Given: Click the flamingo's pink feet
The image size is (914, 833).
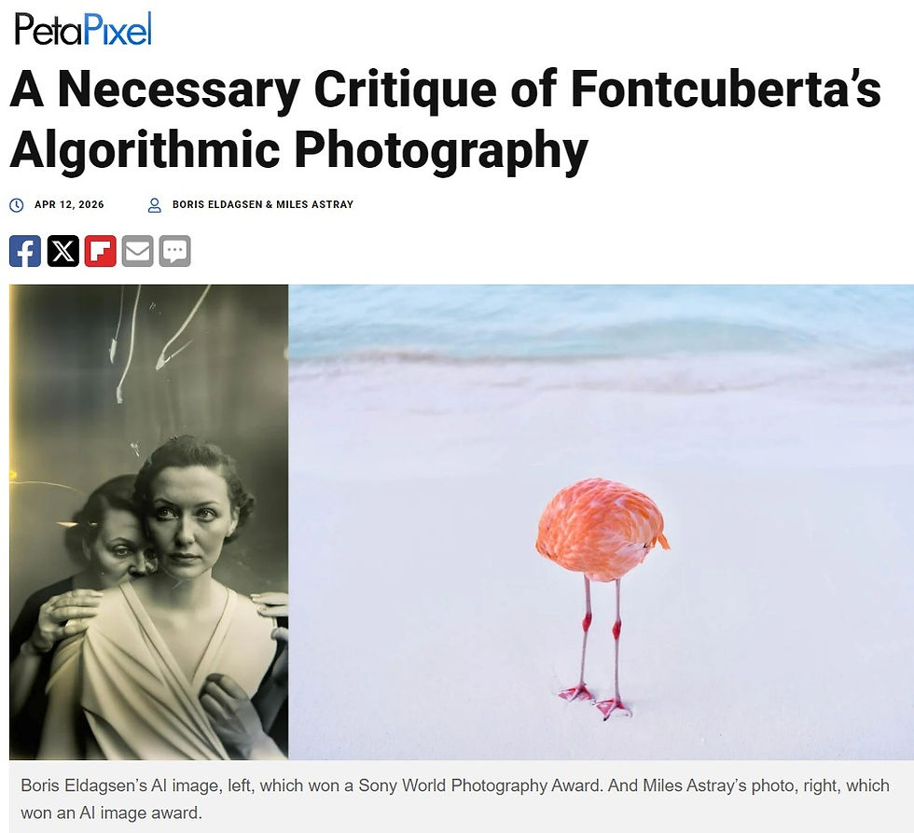Looking at the screenshot, I should click(x=595, y=701).
